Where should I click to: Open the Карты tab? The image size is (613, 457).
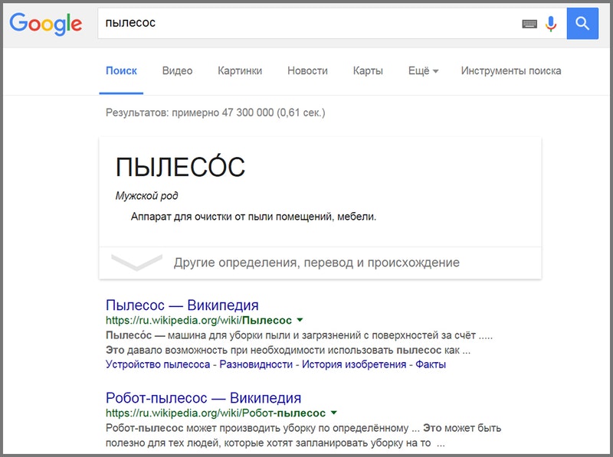[x=368, y=71]
